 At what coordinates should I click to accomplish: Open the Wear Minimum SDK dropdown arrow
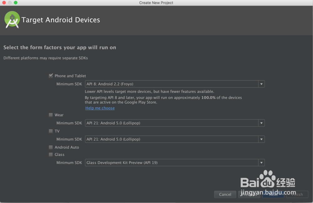[261, 123]
